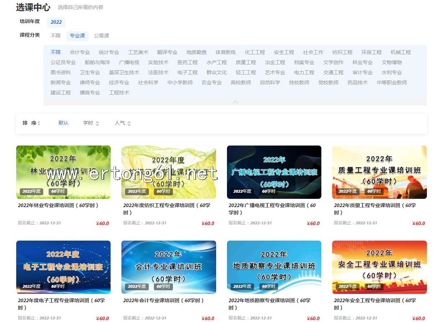Filter by 电子工程 subject

[x=187, y=72]
